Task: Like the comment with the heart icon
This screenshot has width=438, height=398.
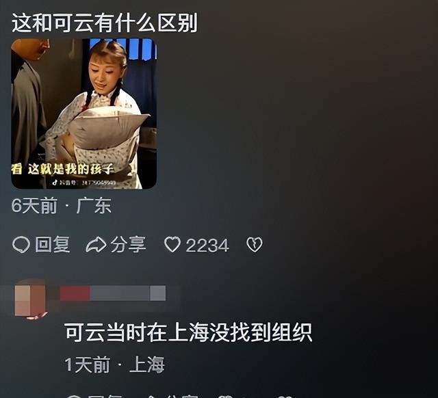Action: (x=172, y=245)
